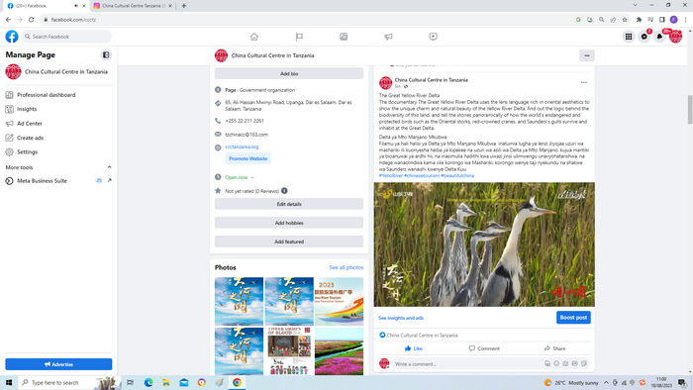
Task: Open the cctanzania.org website link
Action: (x=242, y=146)
